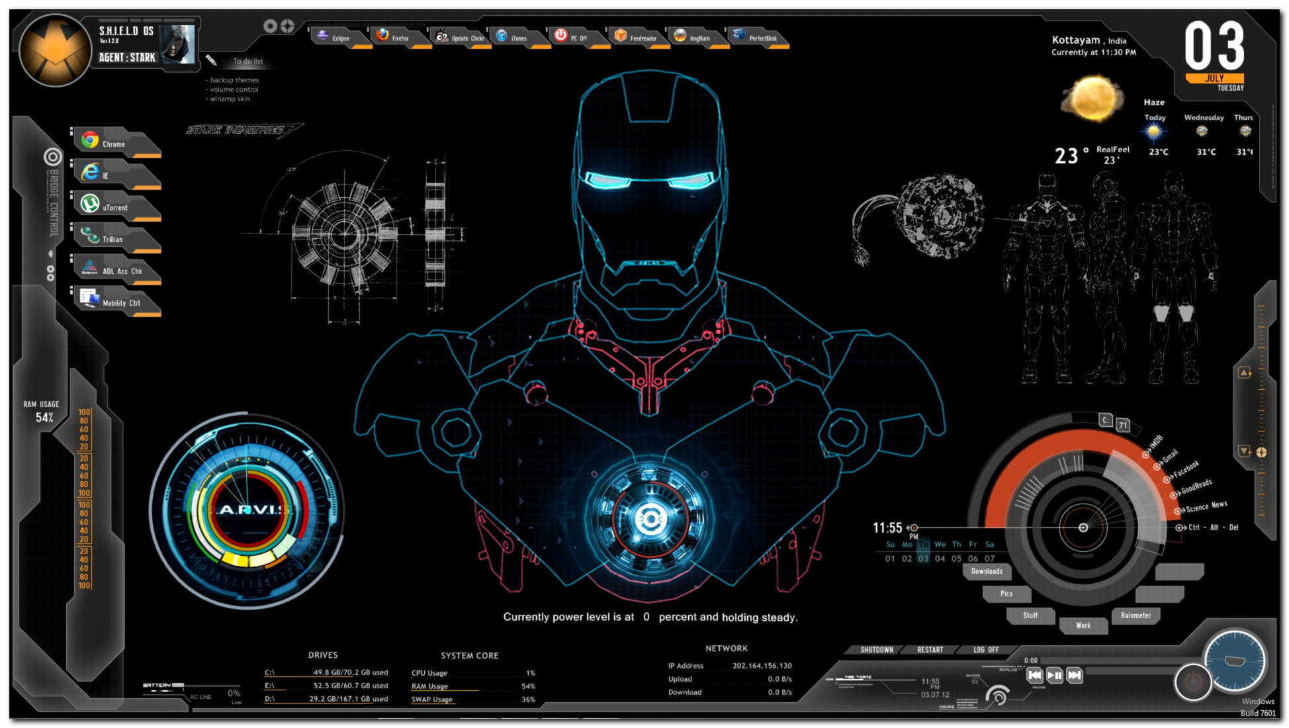Click the round dot icon left of the crosshair icon

pos(270,26)
